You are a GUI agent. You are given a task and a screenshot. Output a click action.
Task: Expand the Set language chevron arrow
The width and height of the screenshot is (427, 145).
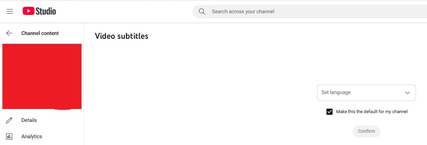[408, 92]
